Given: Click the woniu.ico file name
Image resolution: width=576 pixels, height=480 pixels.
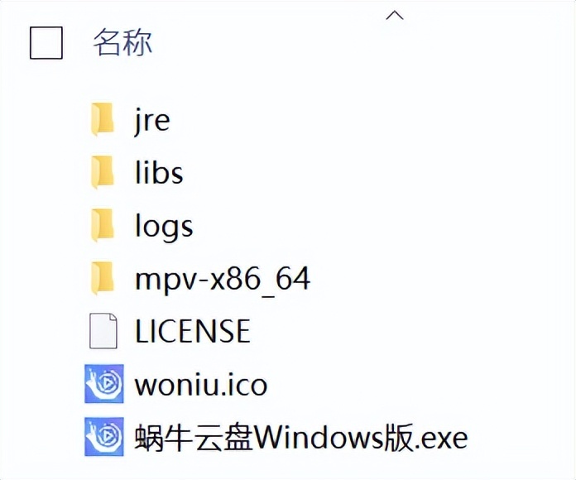Looking at the screenshot, I should pyautogui.click(x=201, y=385).
